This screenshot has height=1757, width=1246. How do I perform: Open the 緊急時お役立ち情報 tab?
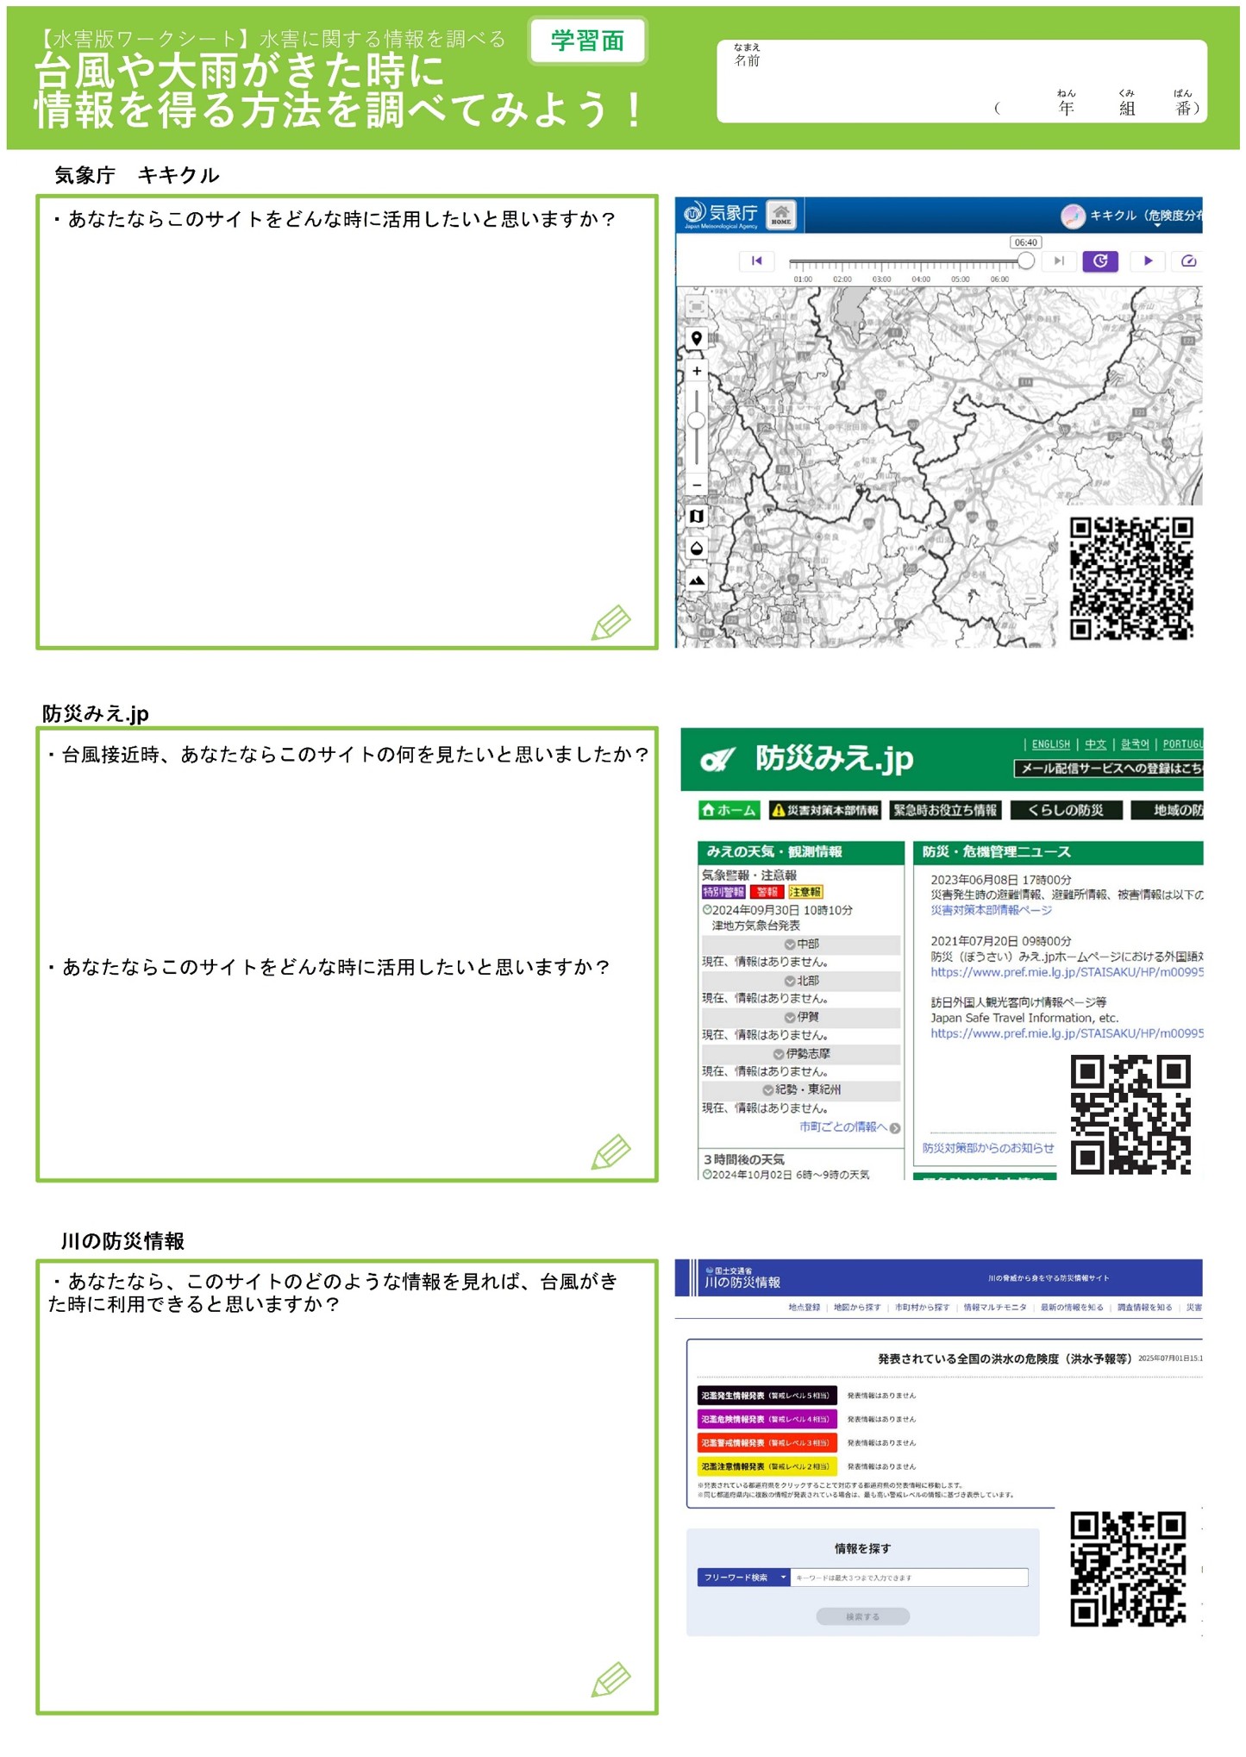click(x=945, y=810)
